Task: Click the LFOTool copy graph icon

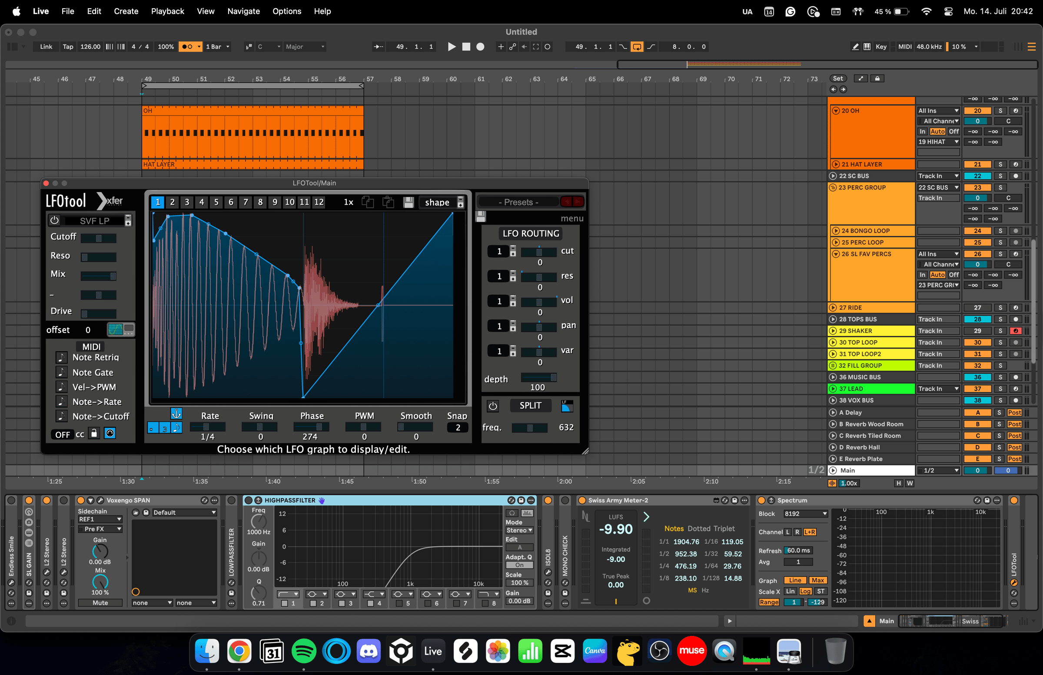Action: (368, 202)
